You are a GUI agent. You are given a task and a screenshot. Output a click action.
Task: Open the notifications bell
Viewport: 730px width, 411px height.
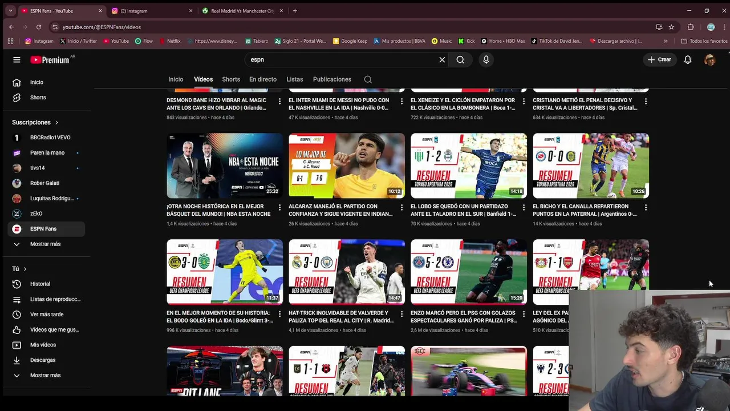(x=688, y=59)
